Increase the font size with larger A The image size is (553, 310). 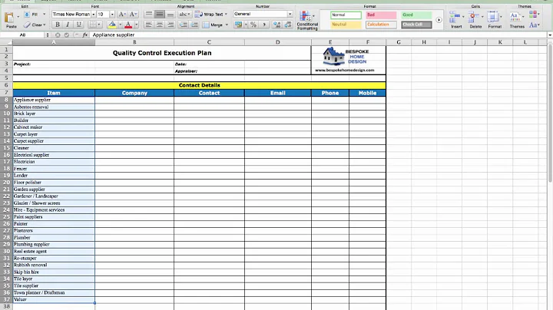[122, 15]
